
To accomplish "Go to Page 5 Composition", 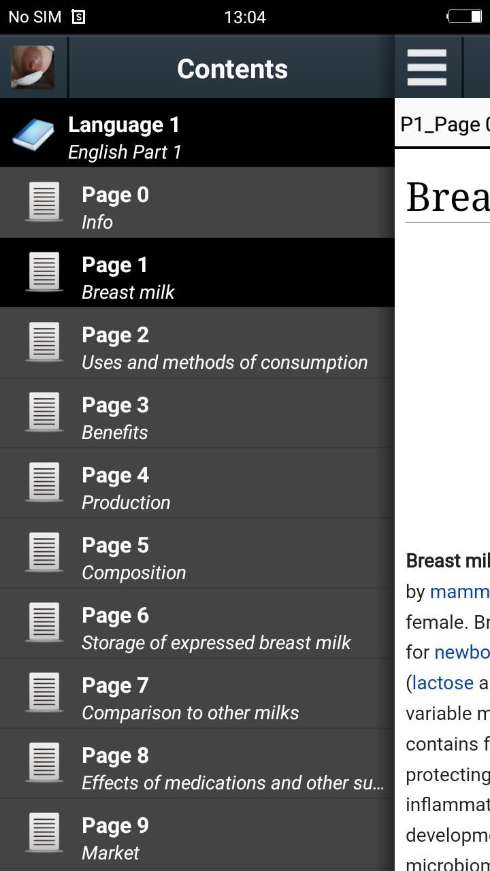I will [x=197, y=553].
